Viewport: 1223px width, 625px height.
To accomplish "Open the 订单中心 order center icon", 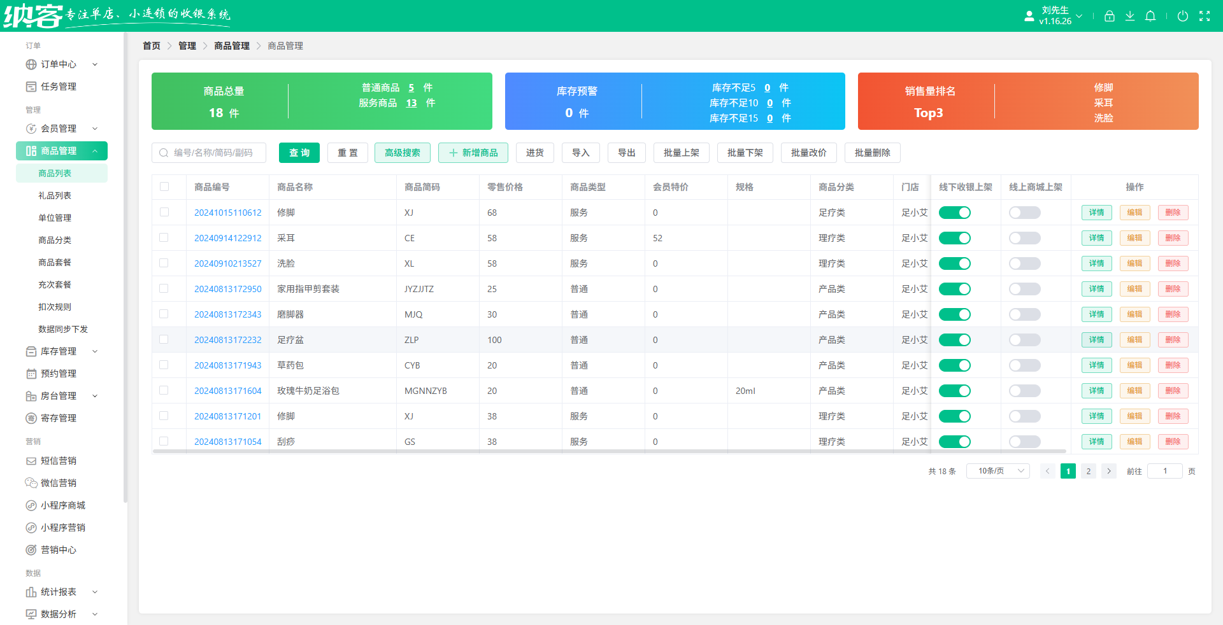I will [x=31, y=64].
